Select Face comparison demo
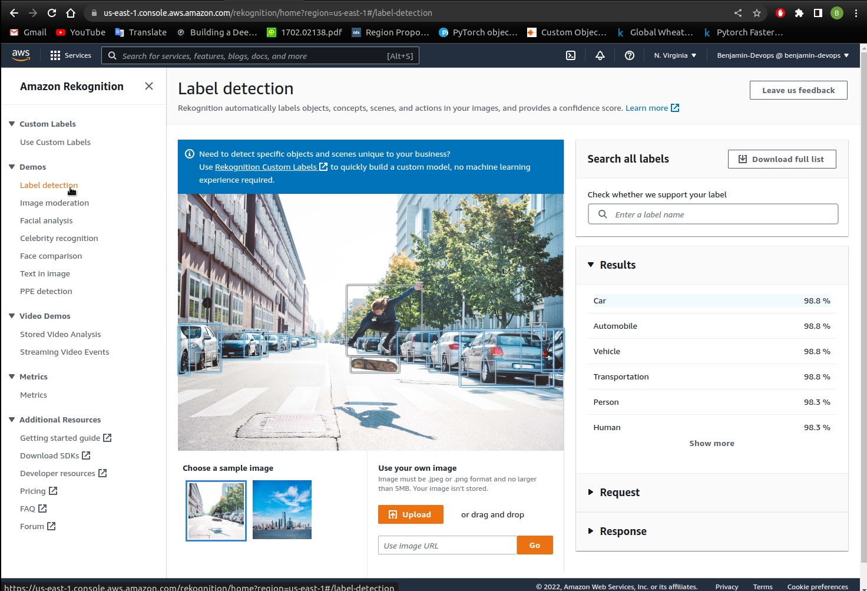This screenshot has height=591, width=867. 51,256
